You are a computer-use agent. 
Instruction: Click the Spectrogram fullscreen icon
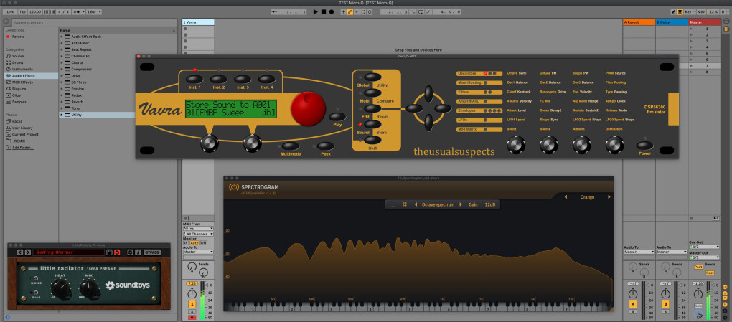tap(405, 204)
